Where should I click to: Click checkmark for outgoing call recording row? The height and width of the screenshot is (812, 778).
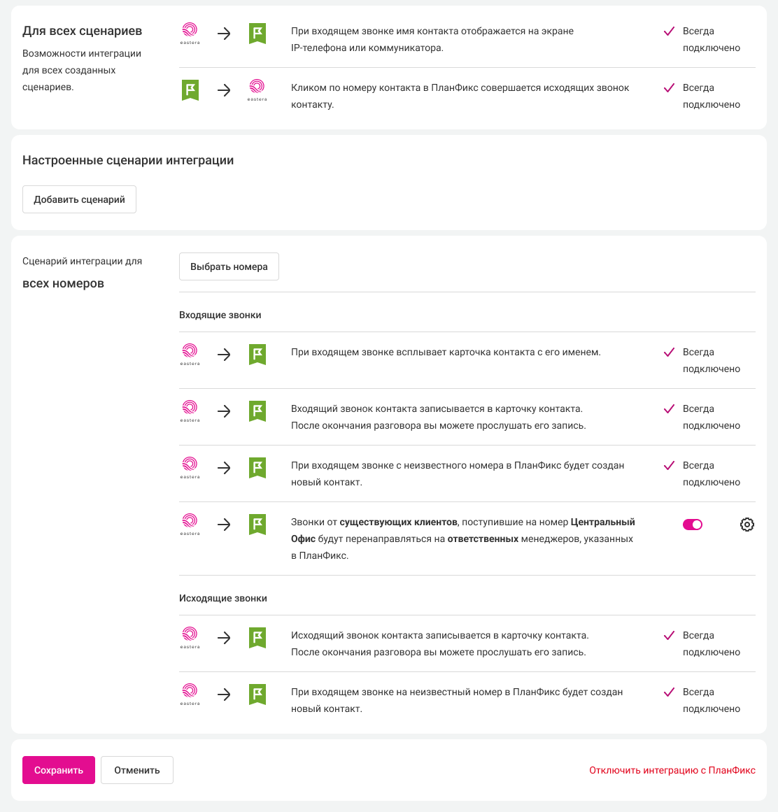tap(669, 636)
